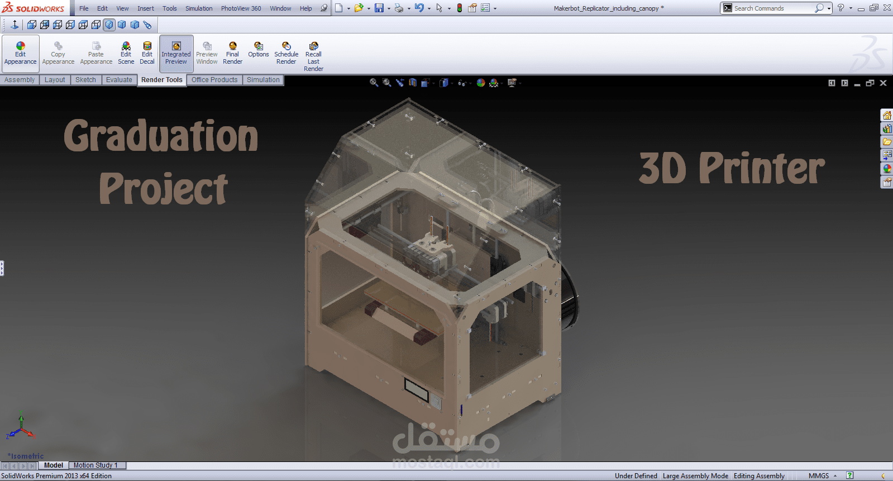Viewport: 893px width, 481px height.
Task: Expand the Undo dropdown arrow
Action: (429, 8)
